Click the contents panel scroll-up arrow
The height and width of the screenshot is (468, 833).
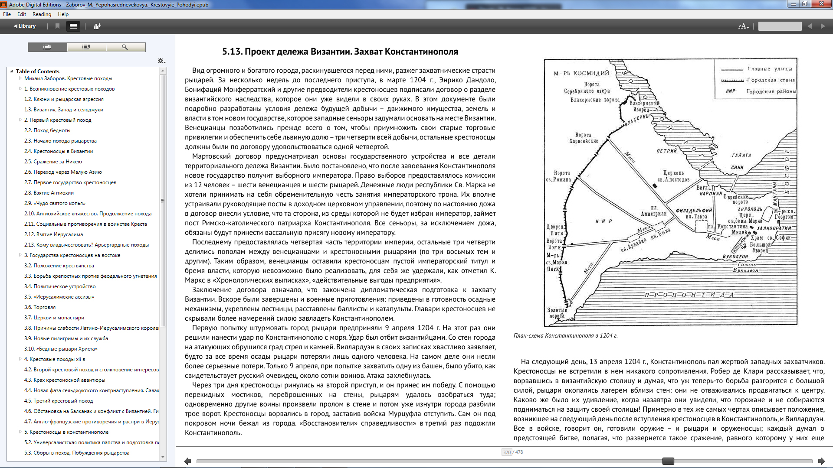tap(163, 71)
